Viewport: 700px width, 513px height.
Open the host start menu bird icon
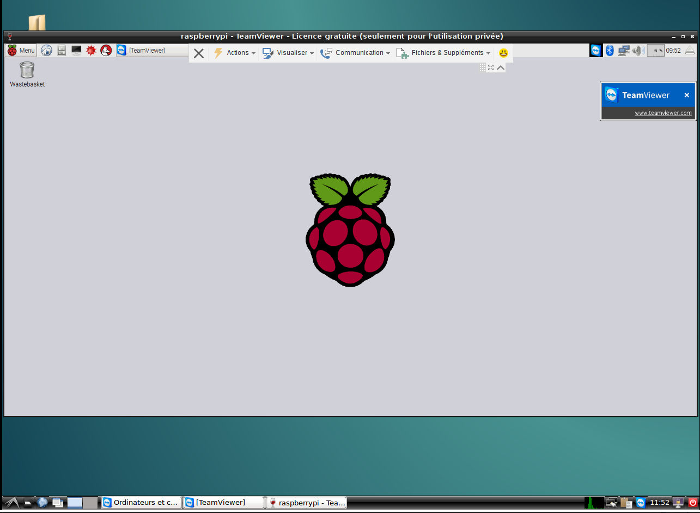pos(11,503)
